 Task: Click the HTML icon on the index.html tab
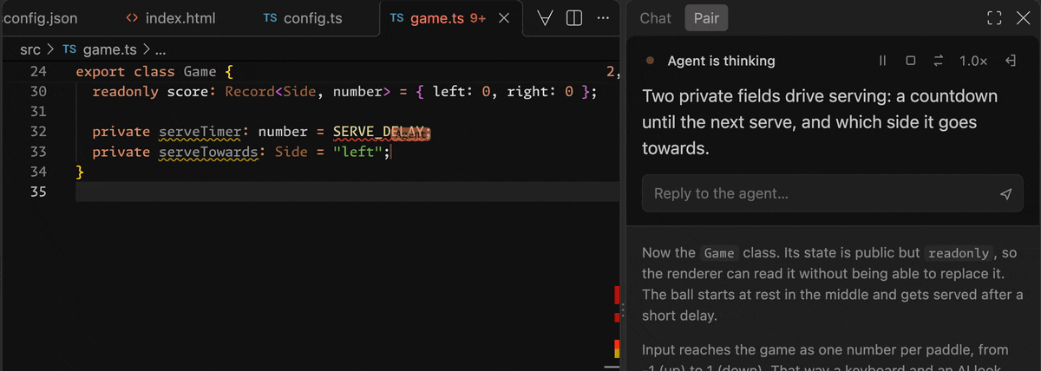(x=132, y=18)
